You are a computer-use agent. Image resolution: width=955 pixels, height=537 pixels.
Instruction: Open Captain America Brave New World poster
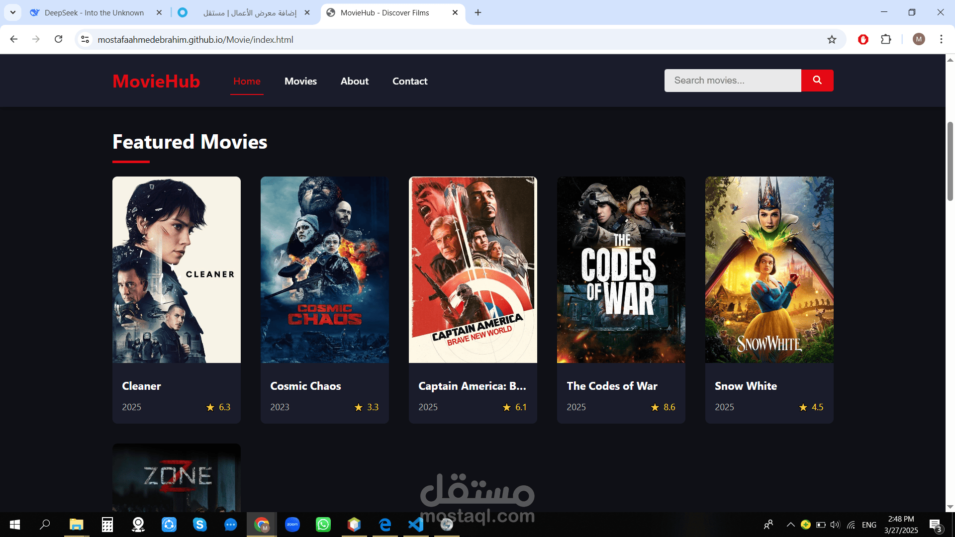[x=473, y=269]
